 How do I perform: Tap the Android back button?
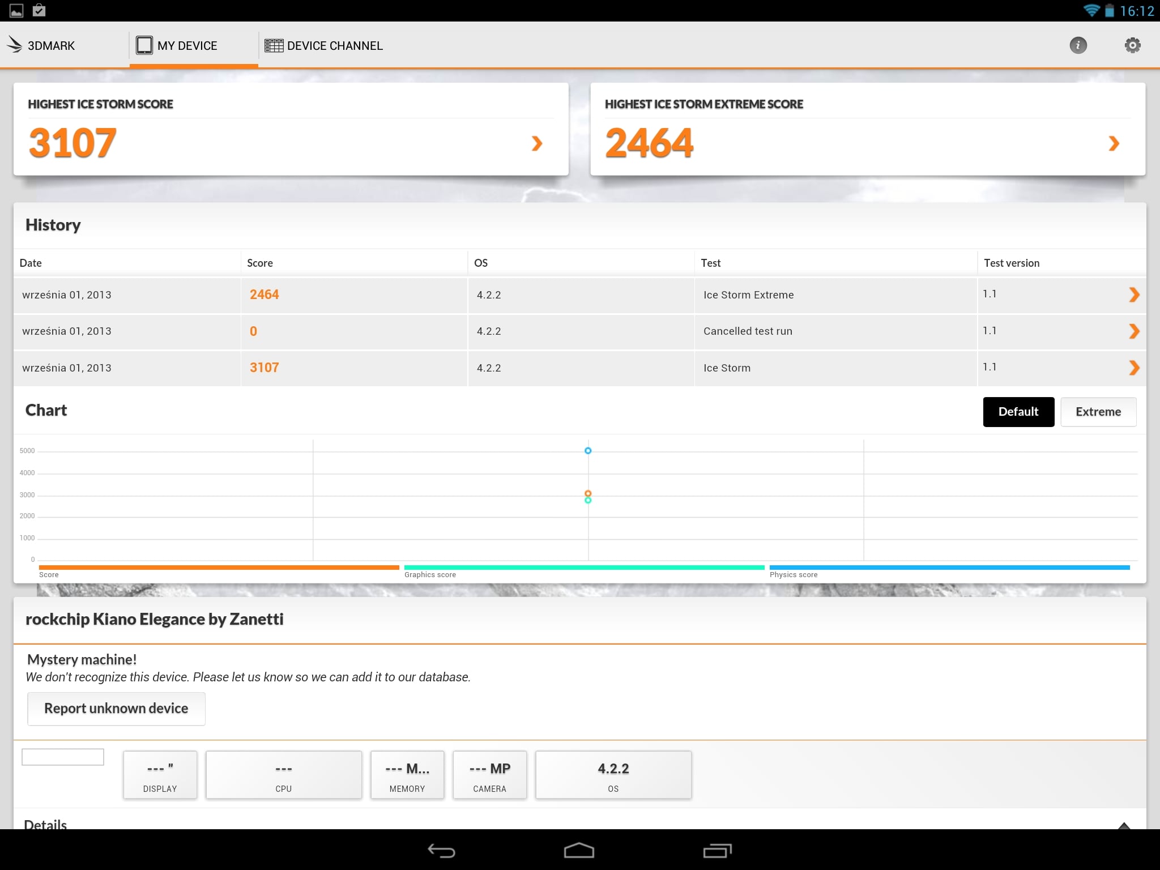point(441,850)
